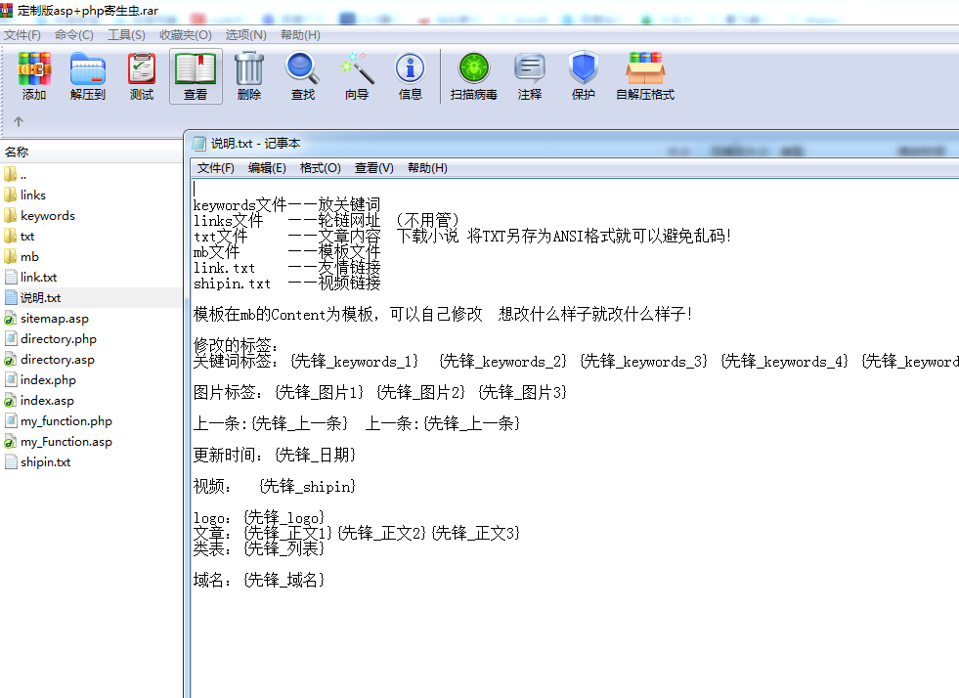The height and width of the screenshot is (698, 959).
Task: Open the mb folder in the file list
Action: click(x=29, y=256)
